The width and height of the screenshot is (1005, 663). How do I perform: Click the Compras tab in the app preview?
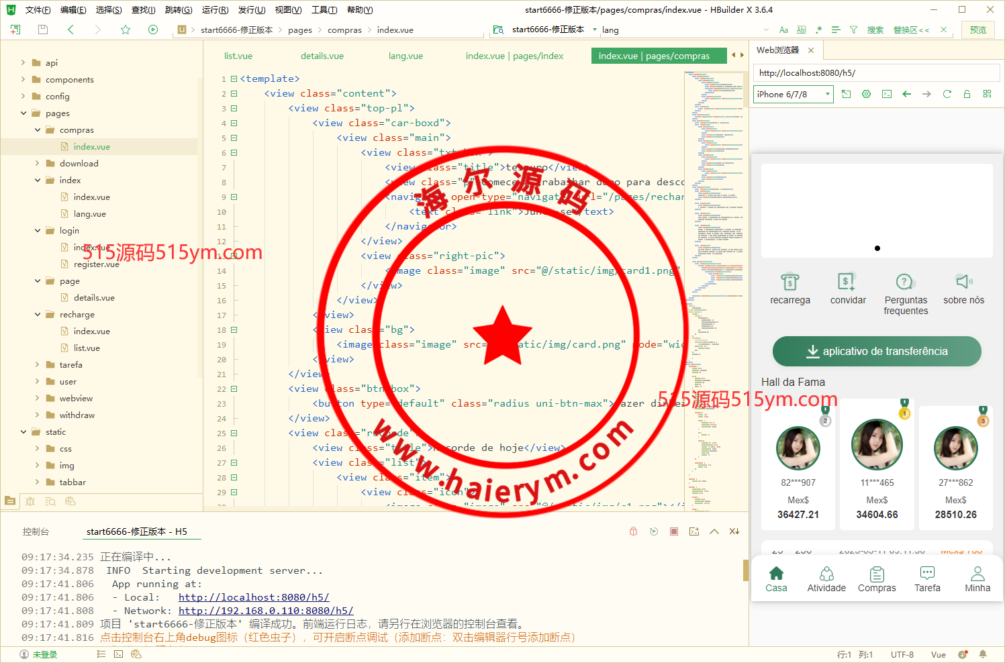(877, 578)
